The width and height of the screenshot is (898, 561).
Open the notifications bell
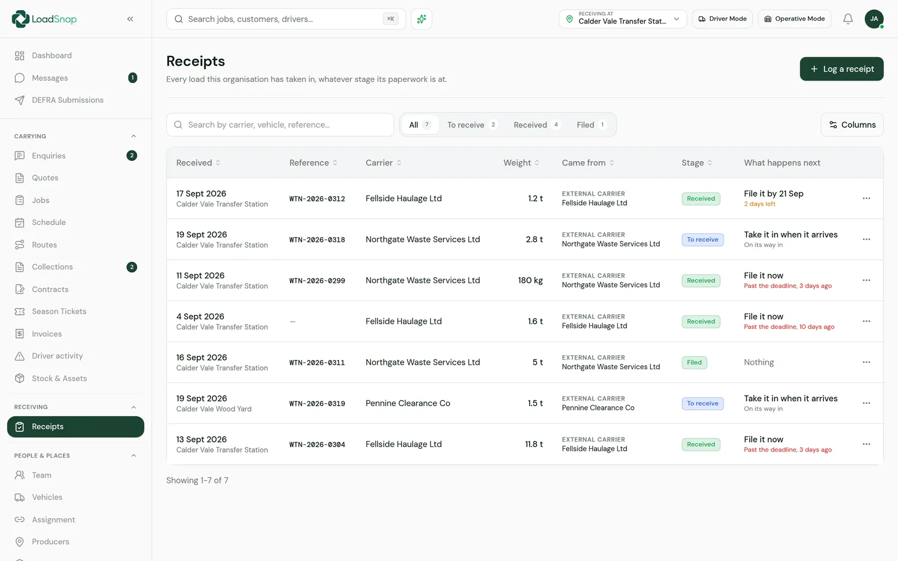(x=848, y=19)
